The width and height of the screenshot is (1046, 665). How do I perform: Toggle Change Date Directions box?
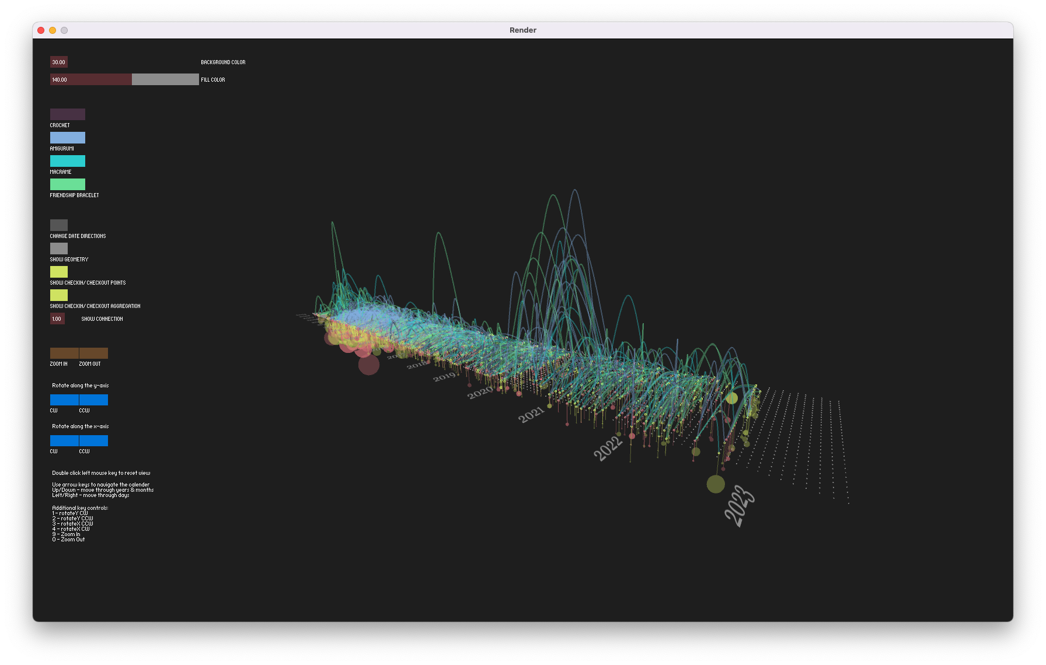click(x=59, y=225)
